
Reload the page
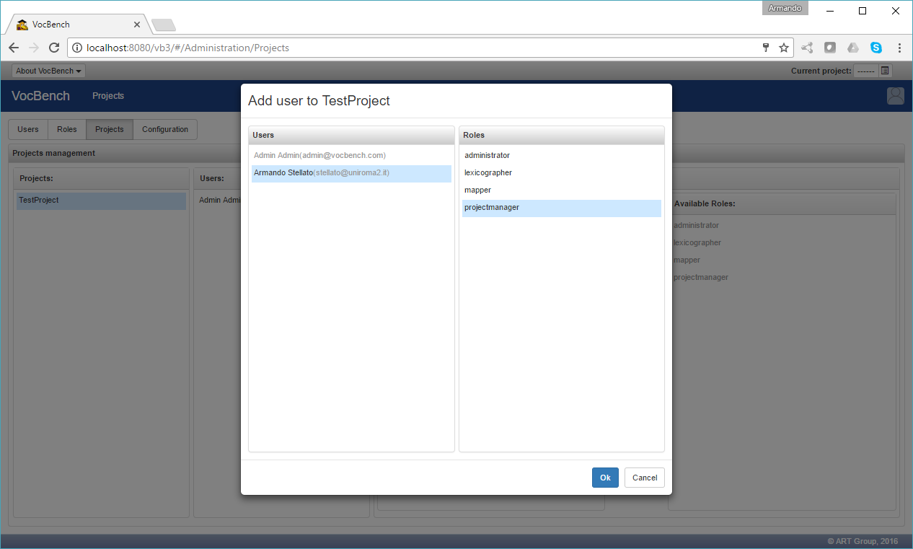(53, 48)
